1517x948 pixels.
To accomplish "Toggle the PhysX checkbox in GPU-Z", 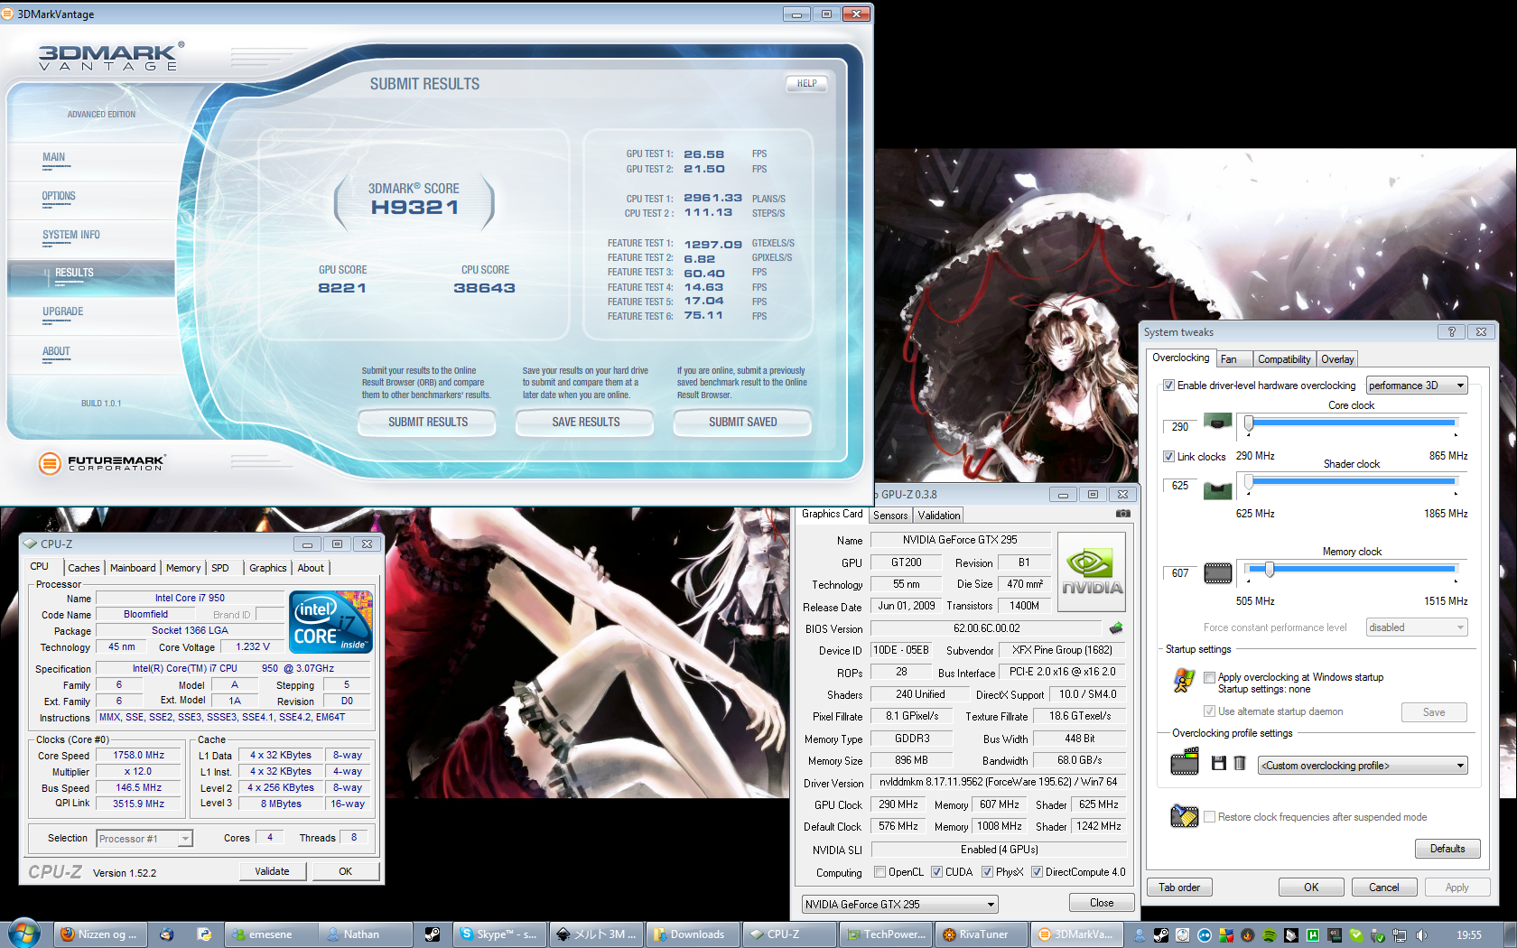I will point(987,872).
